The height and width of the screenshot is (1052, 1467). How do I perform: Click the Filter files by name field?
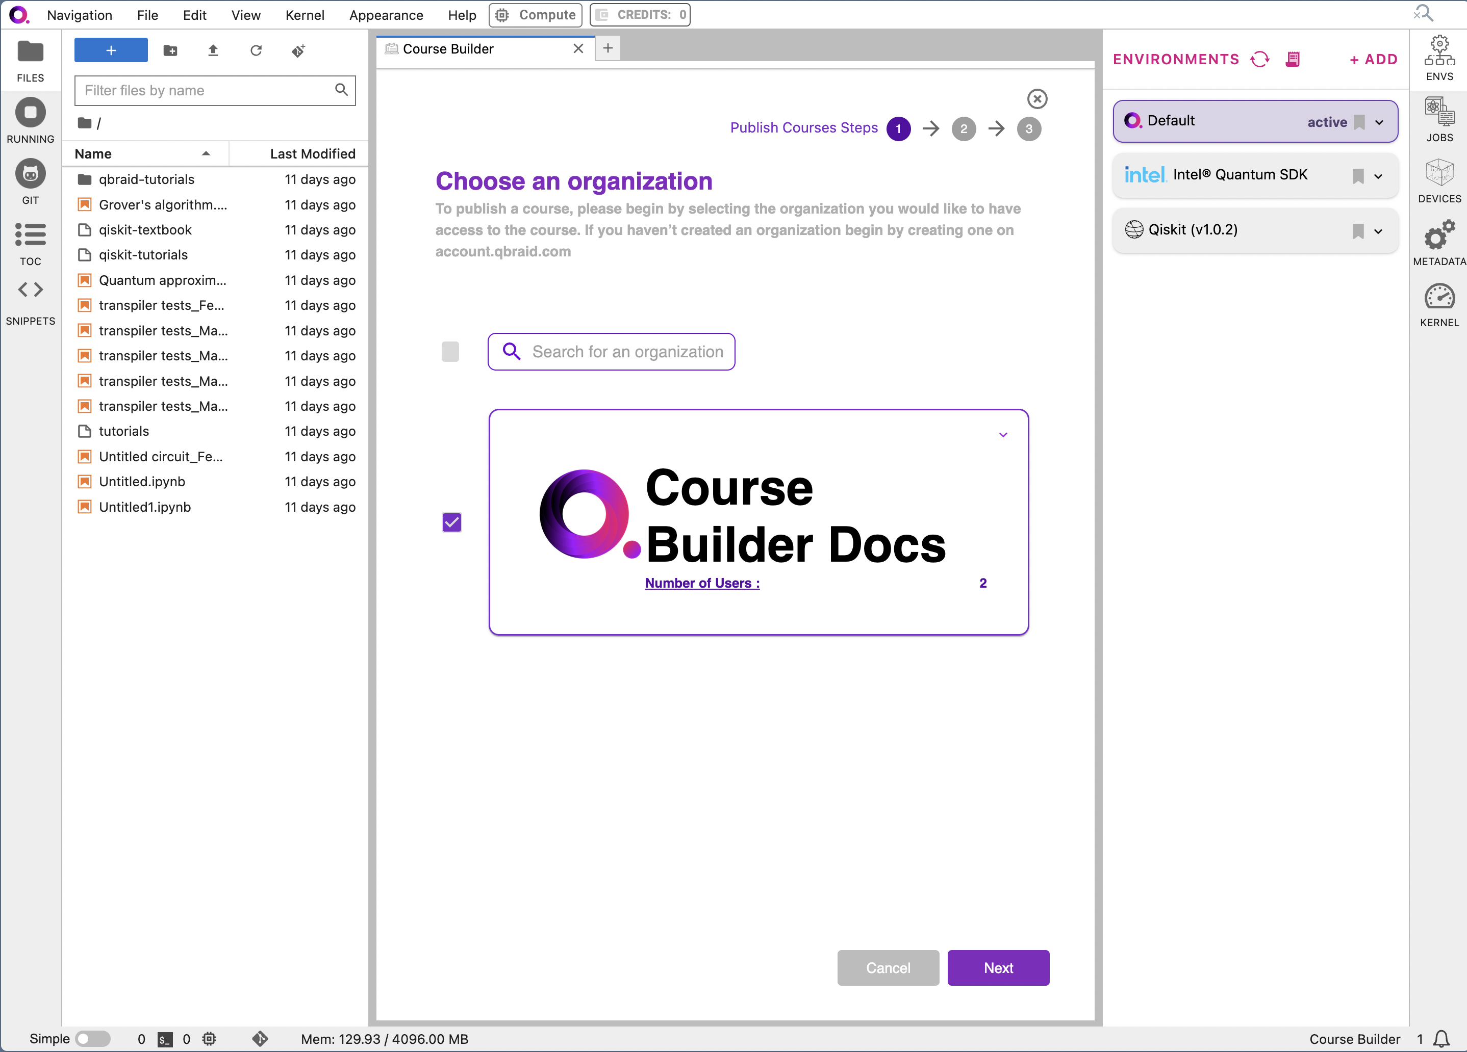click(x=215, y=90)
